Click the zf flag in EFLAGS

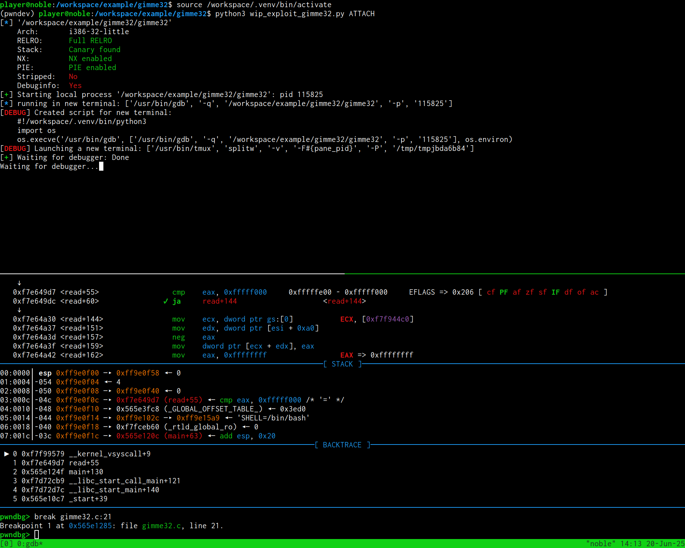(530, 292)
